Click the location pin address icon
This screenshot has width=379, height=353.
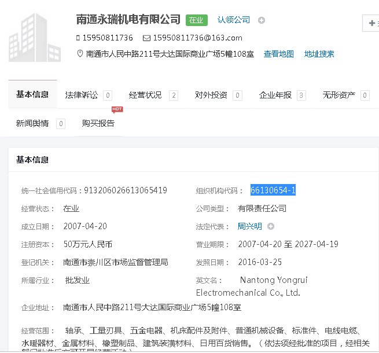tap(80, 54)
